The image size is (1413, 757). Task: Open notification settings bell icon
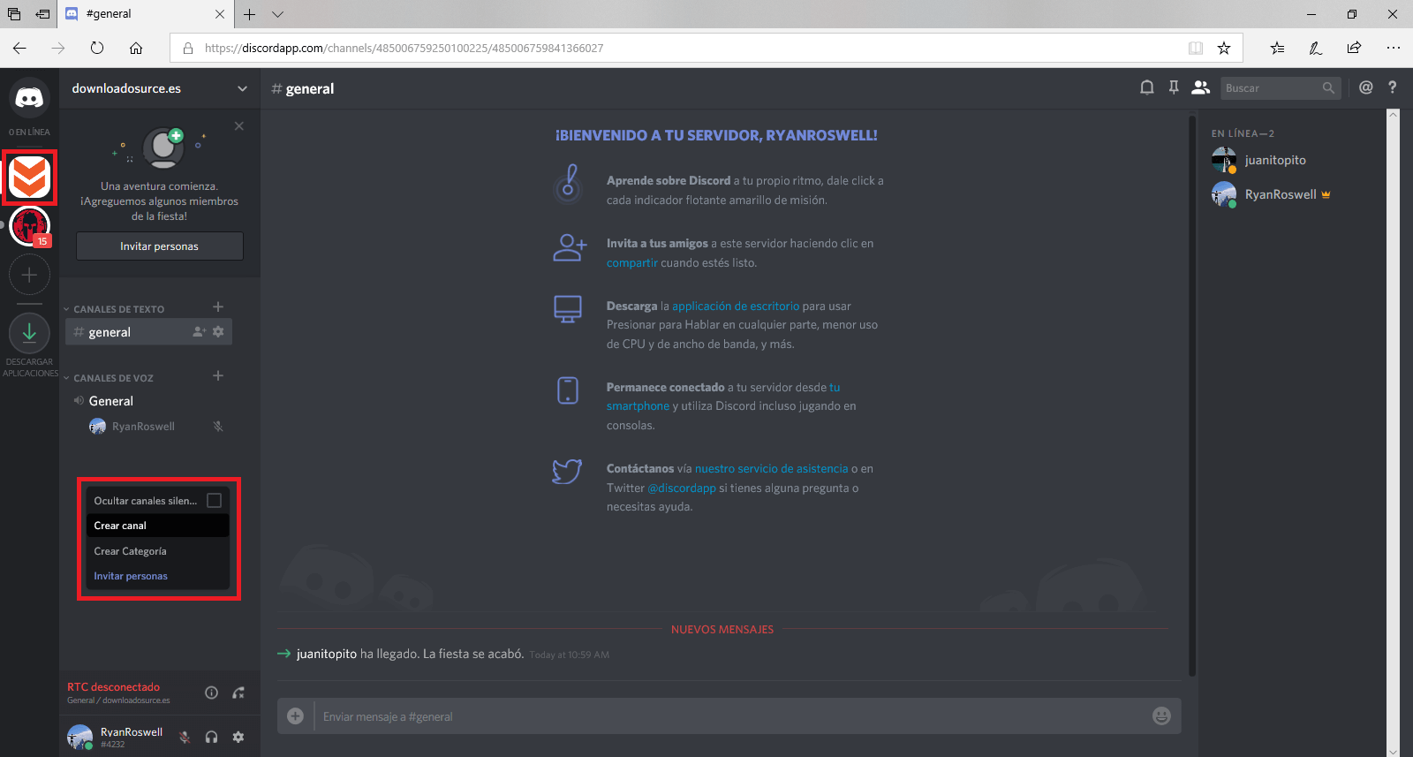tap(1146, 87)
